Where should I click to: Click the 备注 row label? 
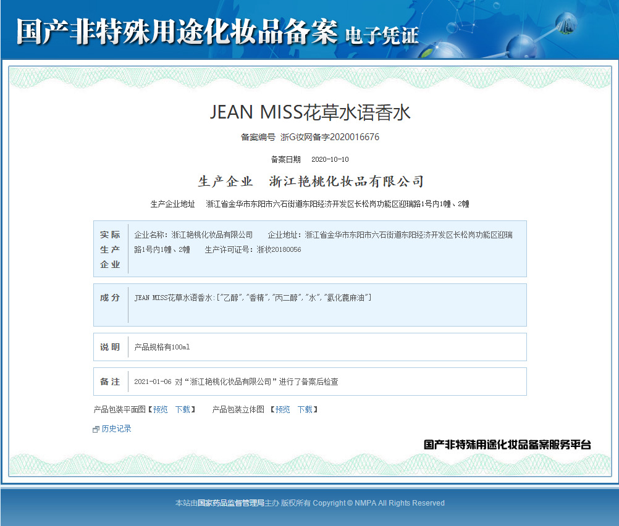110,382
